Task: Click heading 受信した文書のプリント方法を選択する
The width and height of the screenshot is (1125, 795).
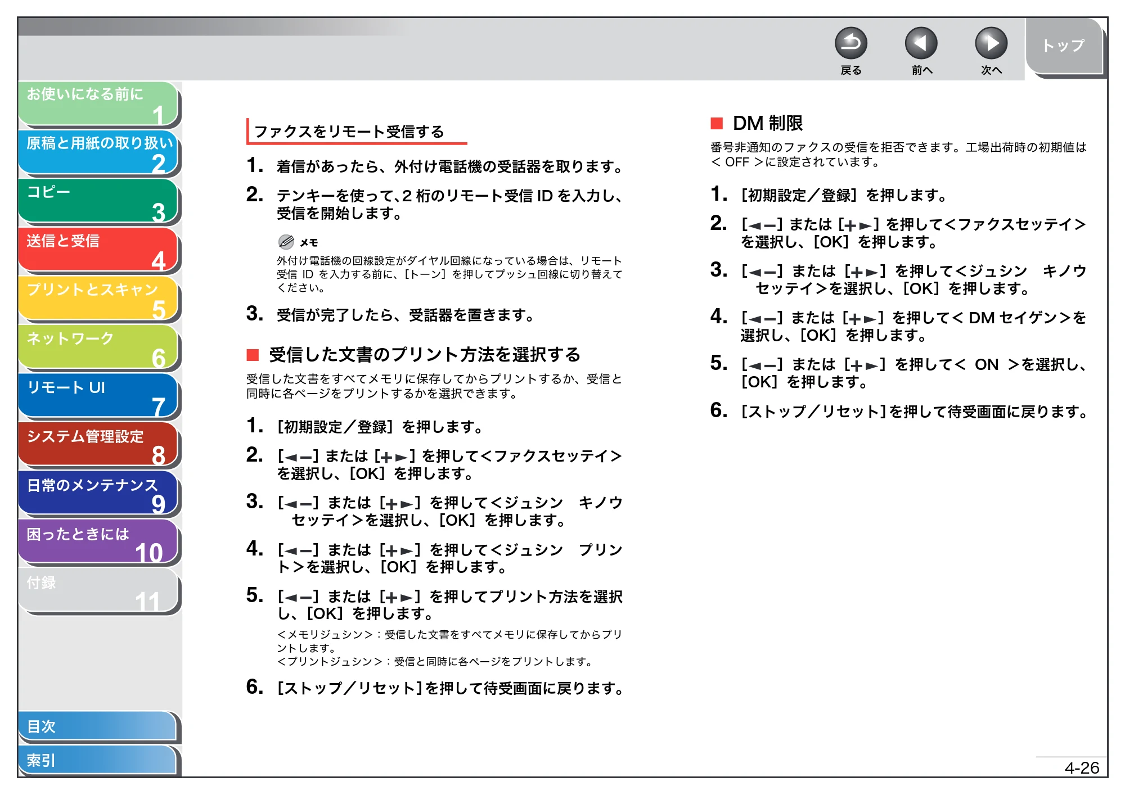Action: 425,355
